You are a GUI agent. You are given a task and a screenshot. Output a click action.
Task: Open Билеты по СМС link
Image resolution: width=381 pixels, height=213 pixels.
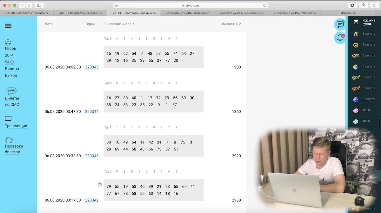(x=12, y=102)
